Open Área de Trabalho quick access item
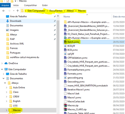 point(18,17)
